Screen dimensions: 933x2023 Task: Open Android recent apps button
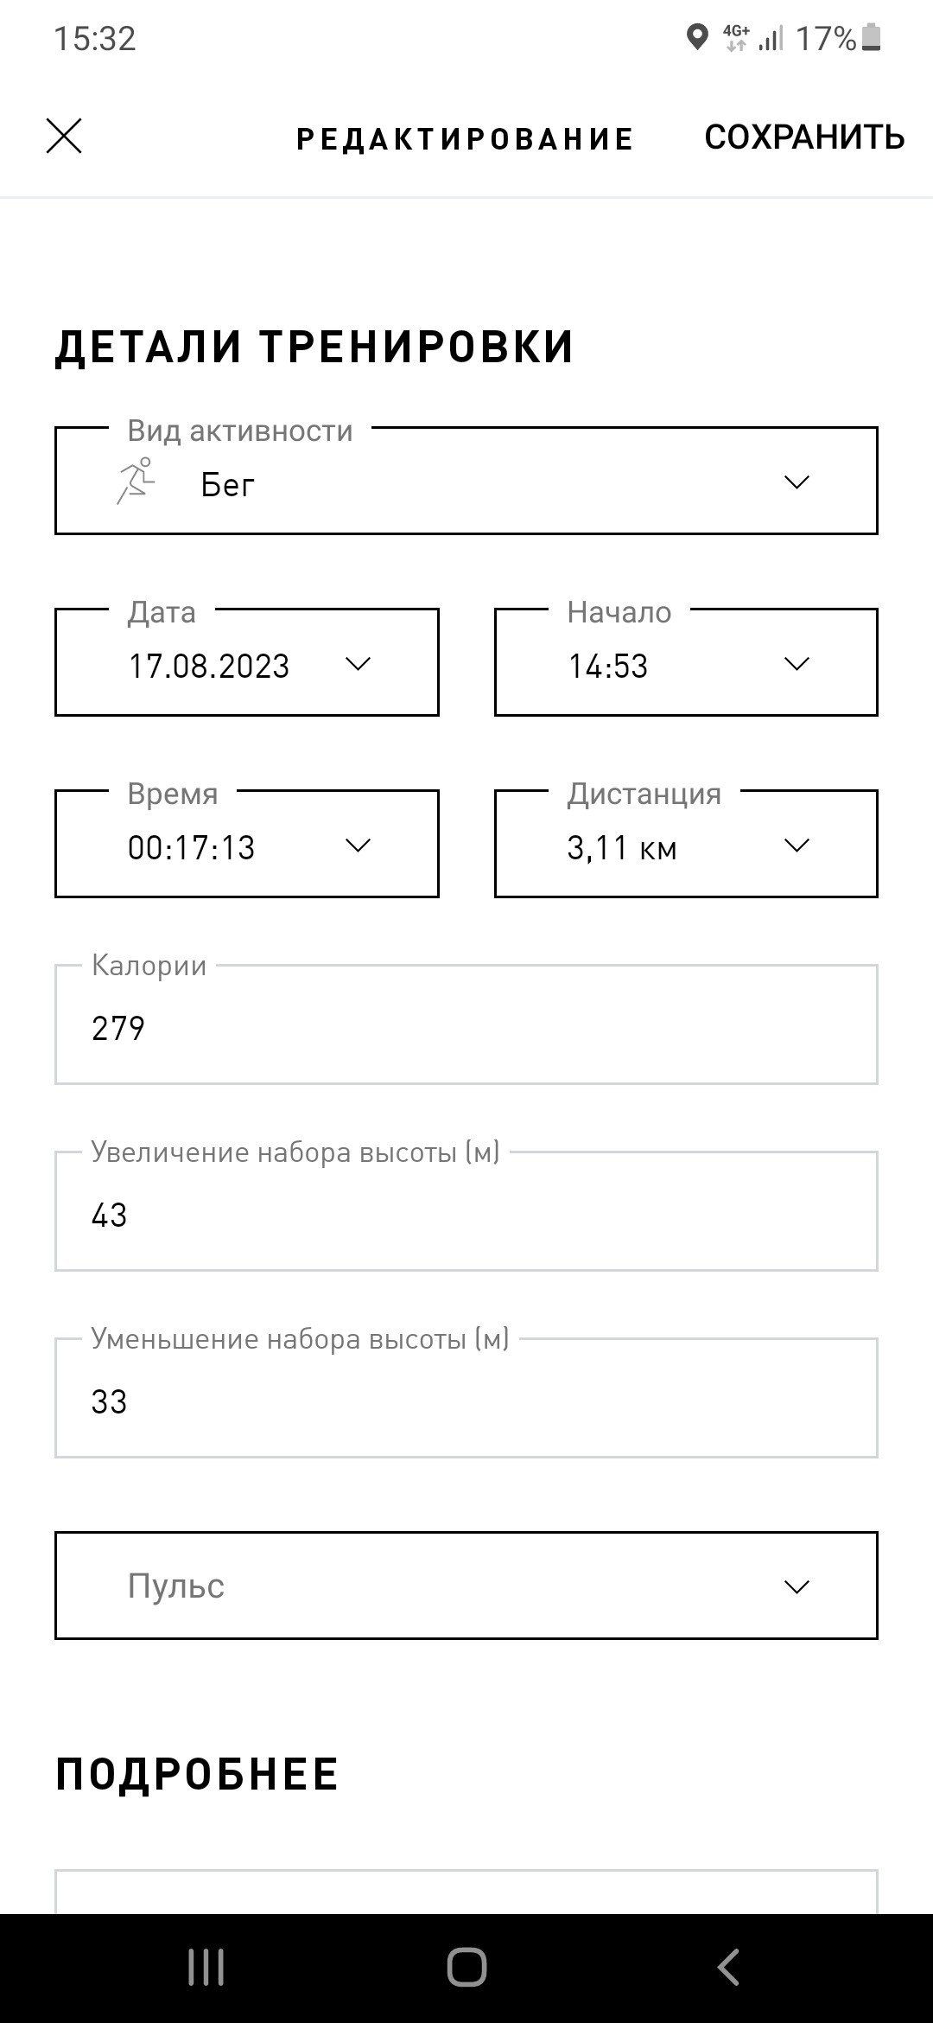tap(206, 1968)
